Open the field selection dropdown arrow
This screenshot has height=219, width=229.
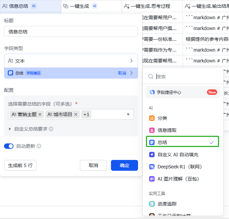tap(128, 114)
